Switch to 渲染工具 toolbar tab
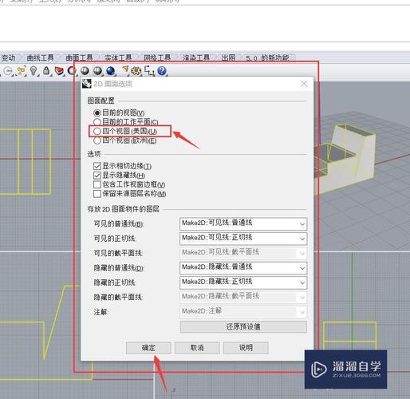This screenshot has width=410, height=399. tap(196, 57)
